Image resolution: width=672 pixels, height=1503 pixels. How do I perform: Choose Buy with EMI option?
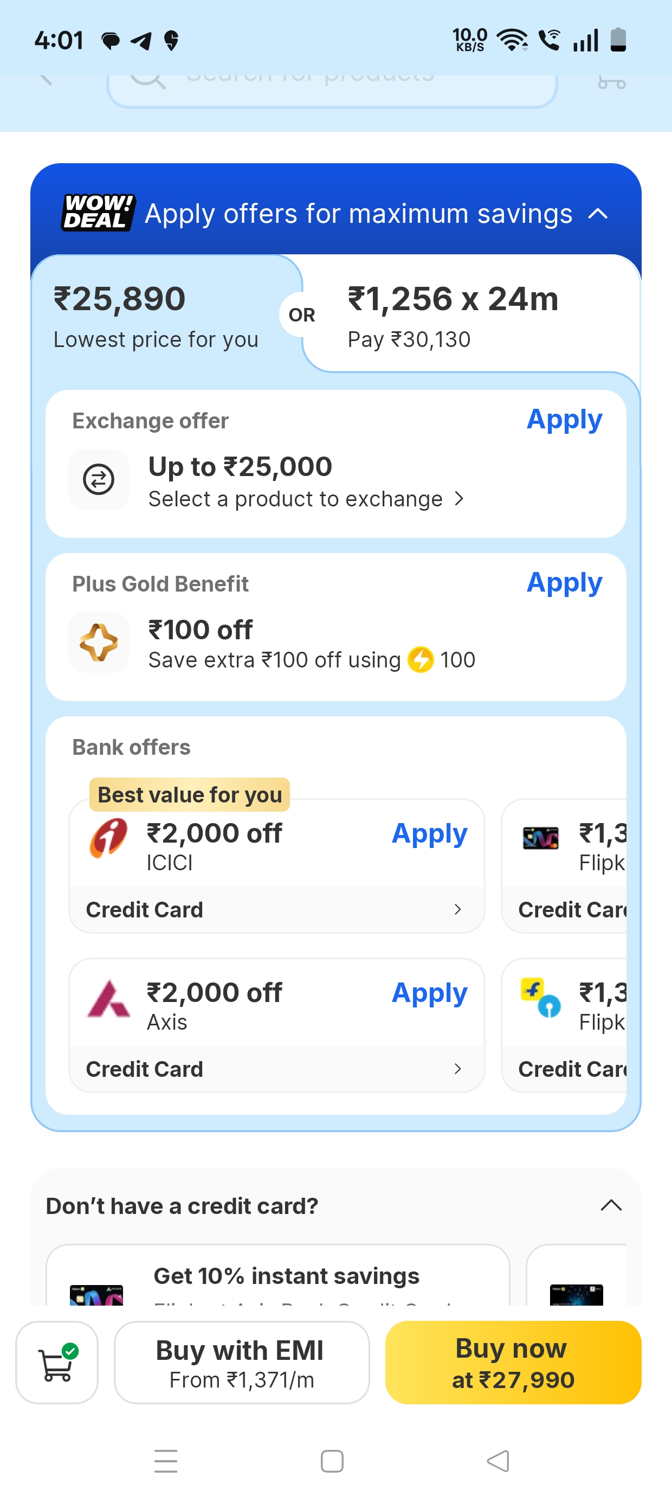click(242, 1362)
